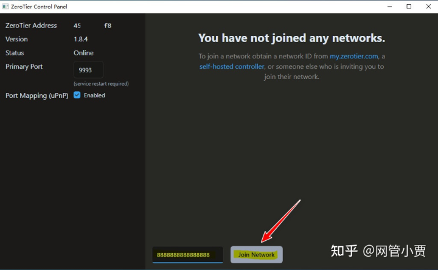Click the Join Network button
Viewport: 438px width, 270px height.
coord(257,254)
